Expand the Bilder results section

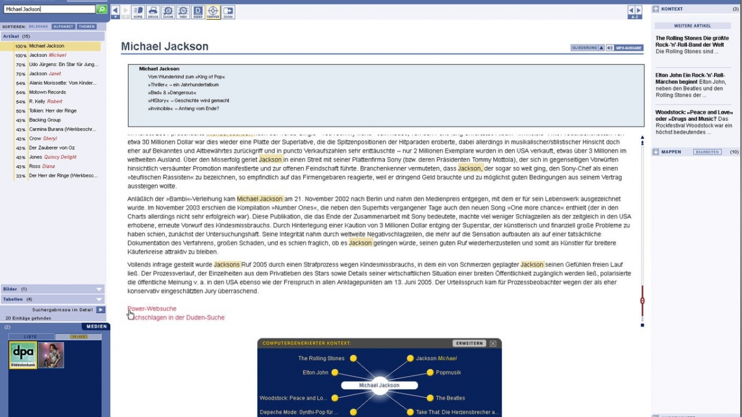(x=99, y=289)
